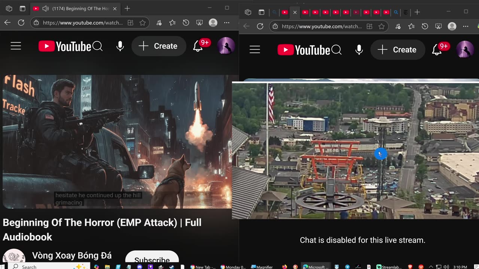Open YouTube guide menu in right window
The width and height of the screenshot is (479, 269).
(255, 50)
